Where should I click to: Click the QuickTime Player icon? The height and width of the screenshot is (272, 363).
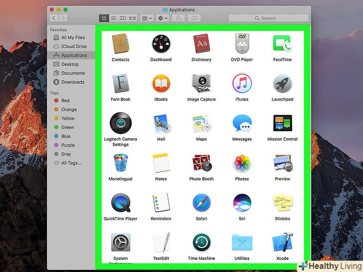point(121,203)
